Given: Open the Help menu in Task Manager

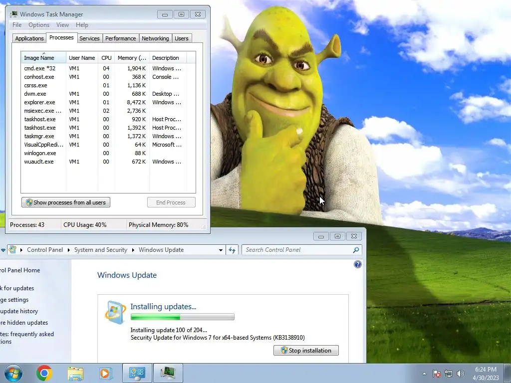Looking at the screenshot, I should point(82,25).
